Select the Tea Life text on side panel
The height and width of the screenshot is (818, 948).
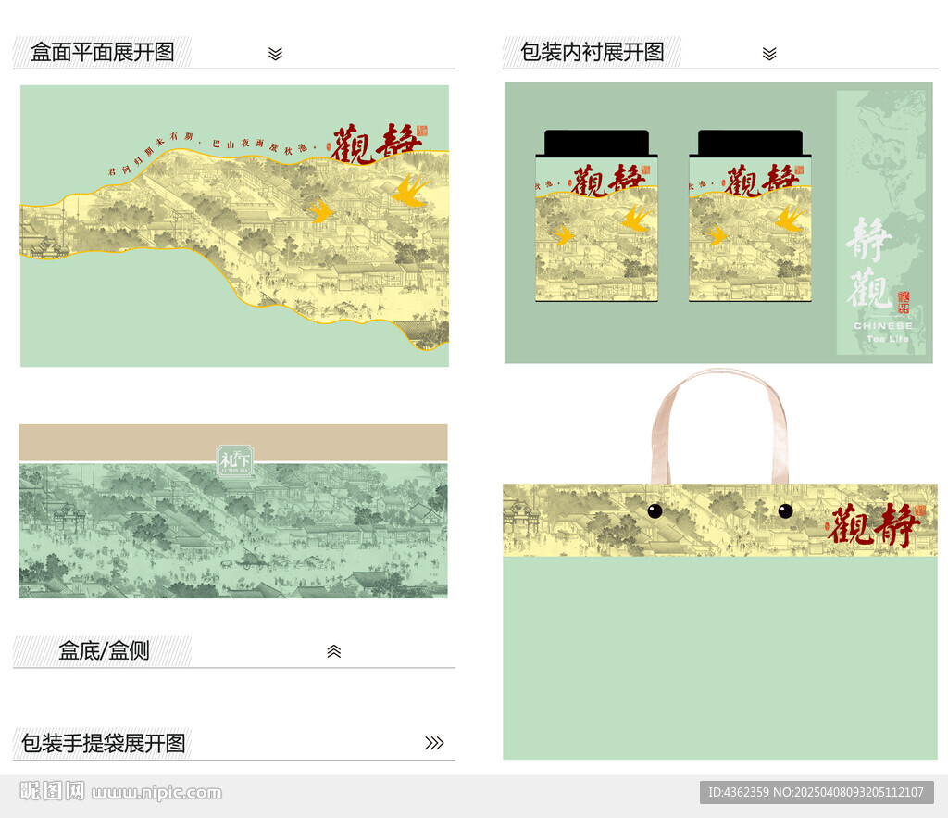(x=888, y=339)
